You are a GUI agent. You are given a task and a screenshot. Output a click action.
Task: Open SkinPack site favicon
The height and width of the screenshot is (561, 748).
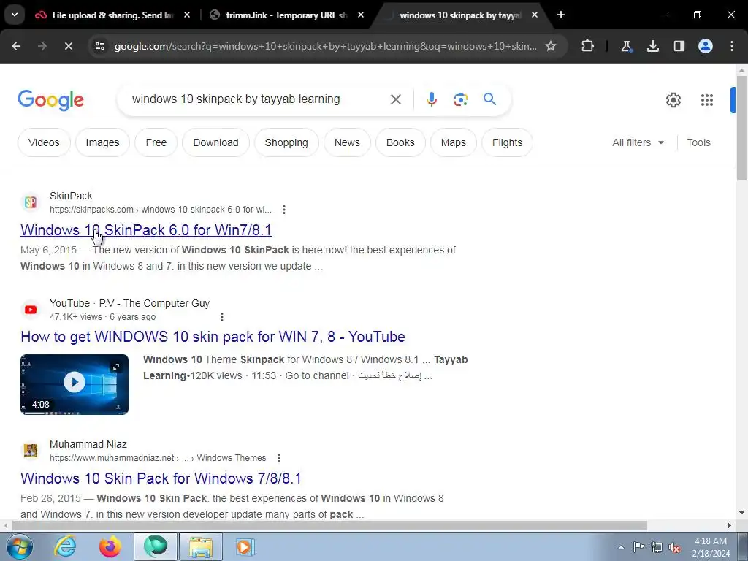pyautogui.click(x=31, y=202)
